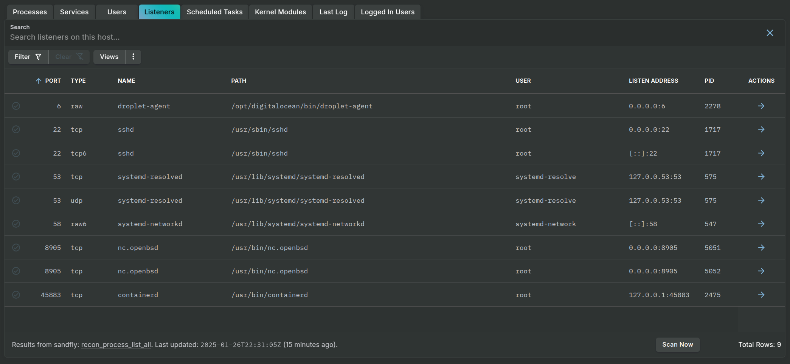The width and height of the screenshot is (790, 364).
Task: Open details arrow for nc.openbsd PID 5051
Action: tap(761, 248)
